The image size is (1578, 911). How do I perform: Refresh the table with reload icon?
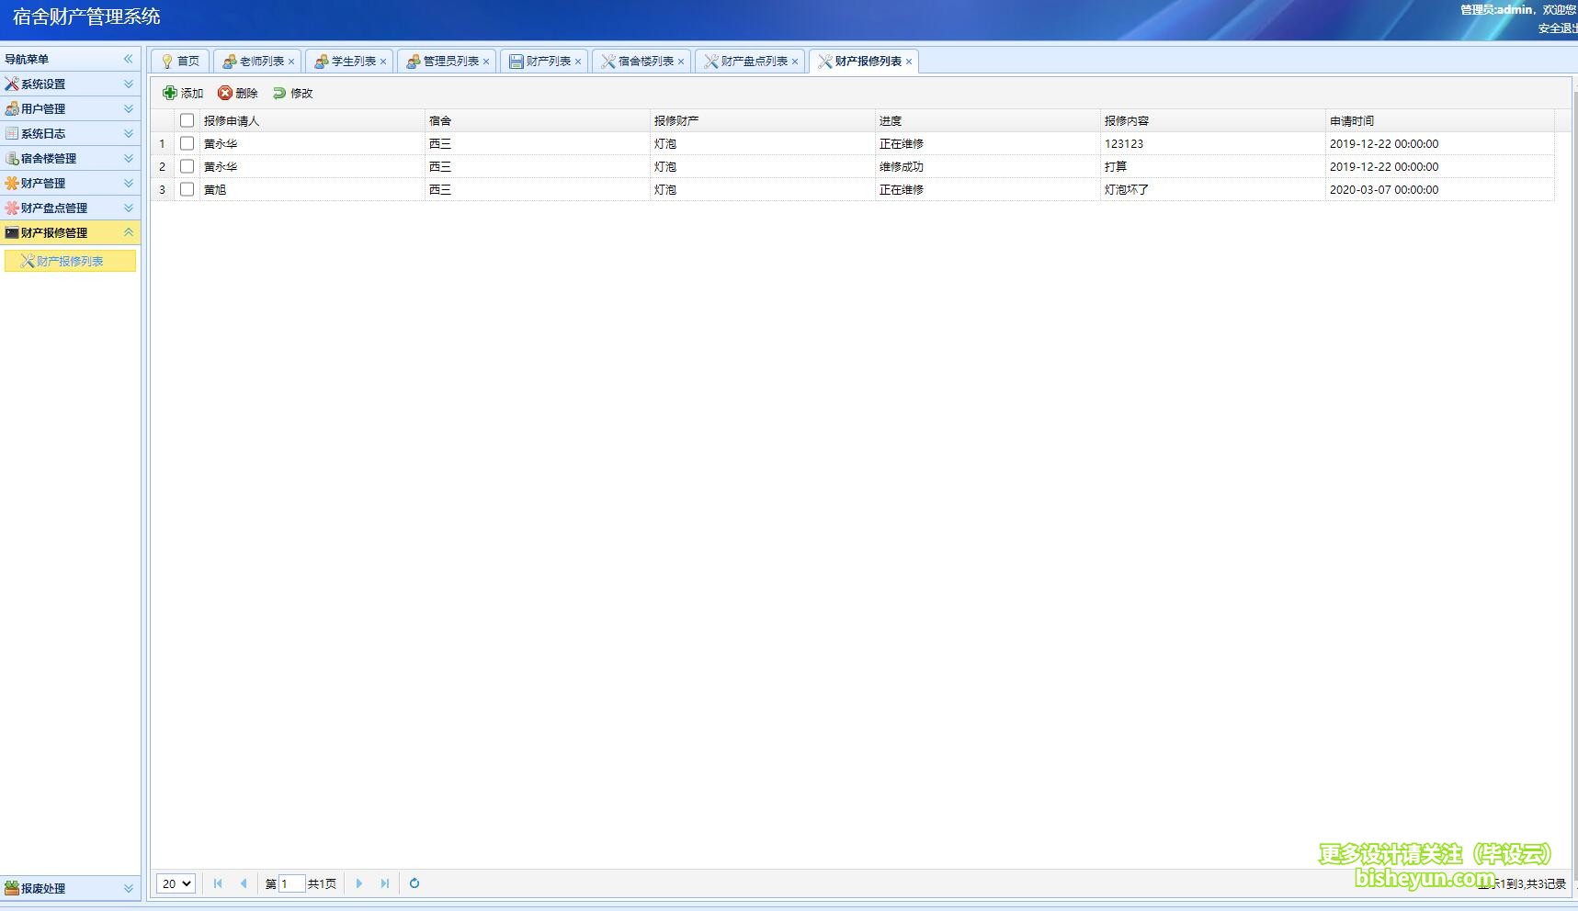pos(414,883)
